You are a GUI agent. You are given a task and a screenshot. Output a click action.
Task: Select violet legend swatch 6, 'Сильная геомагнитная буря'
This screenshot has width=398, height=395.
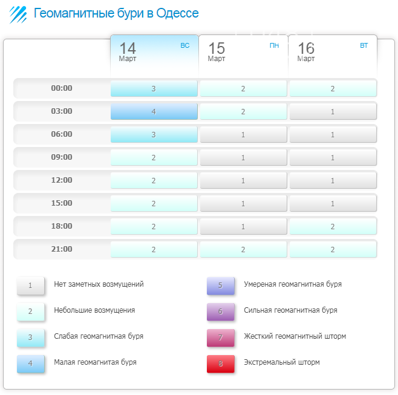220,312
